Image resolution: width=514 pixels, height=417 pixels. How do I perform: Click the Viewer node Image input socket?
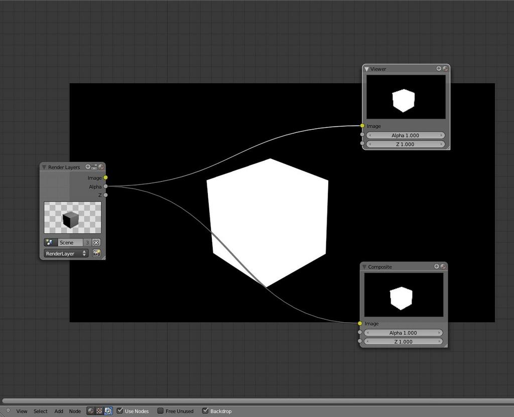(362, 126)
